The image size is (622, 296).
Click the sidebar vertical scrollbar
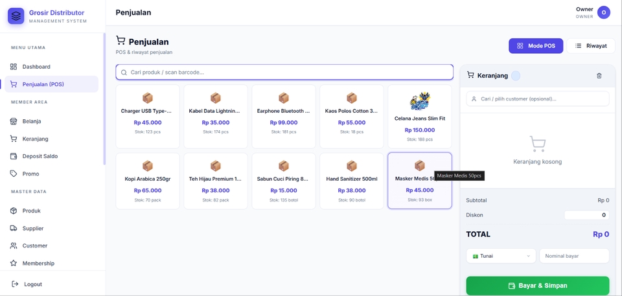click(104, 99)
